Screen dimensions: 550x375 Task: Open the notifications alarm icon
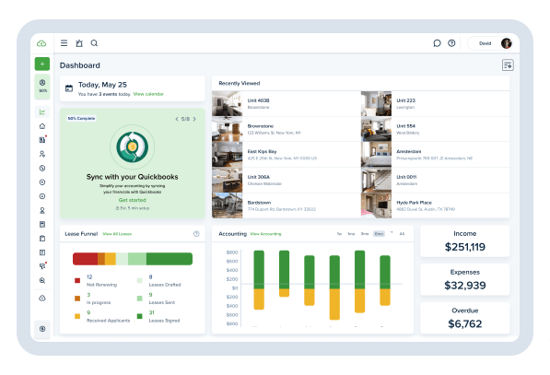(79, 43)
